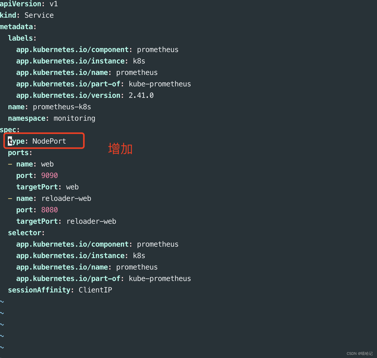377x358 pixels.
Task: Click selector label 'app.kubernetes.io/component: prometheus'
Action: (97, 244)
